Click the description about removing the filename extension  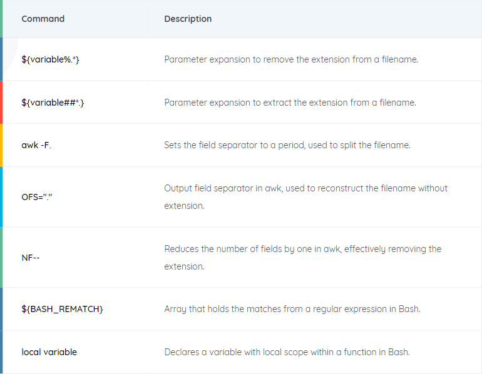(x=291, y=59)
